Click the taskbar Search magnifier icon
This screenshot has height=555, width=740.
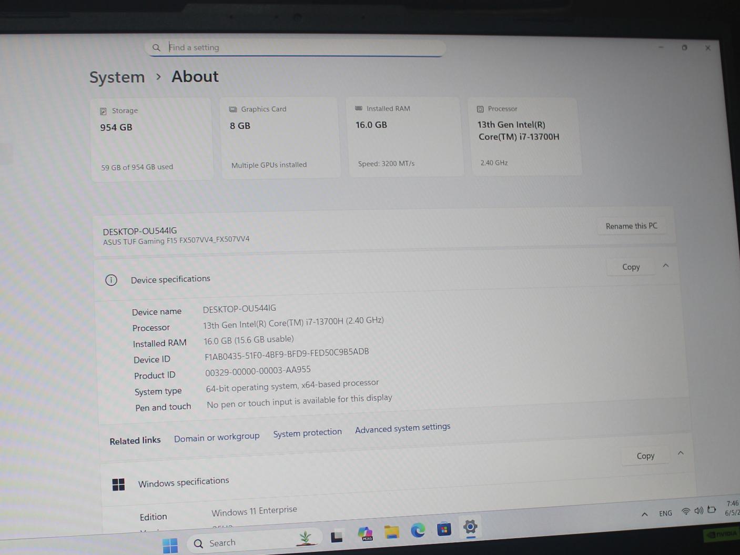point(198,543)
